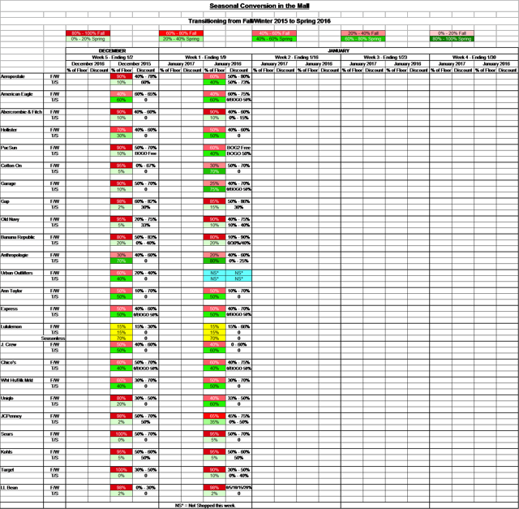
Task: Select the 'Week 3 - Ending 1/23' header
Action: [385, 57]
